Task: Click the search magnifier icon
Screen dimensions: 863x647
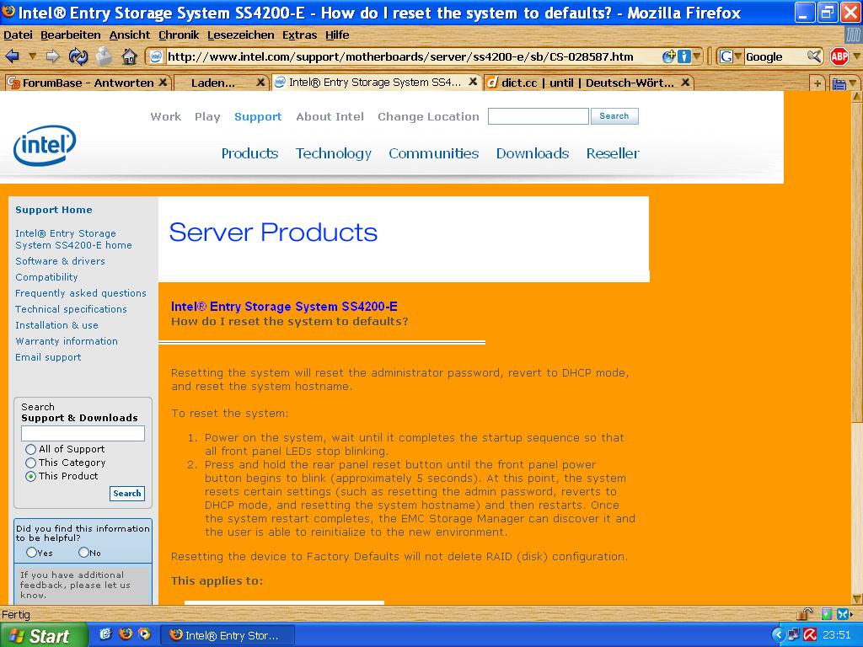Action: 814,56
